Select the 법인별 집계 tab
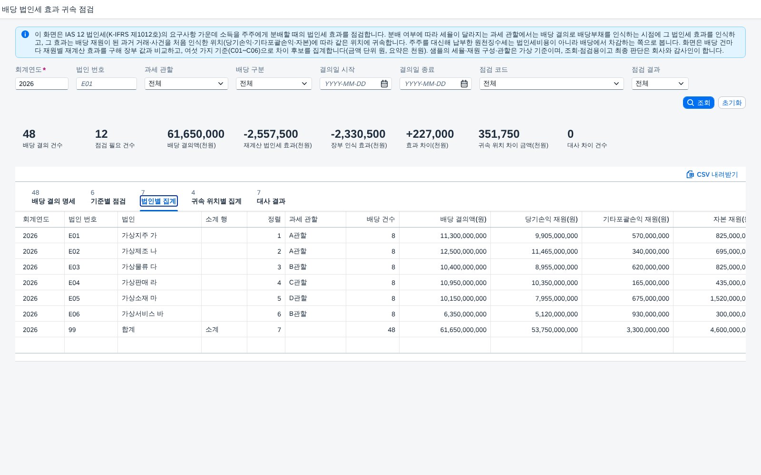 159,201
